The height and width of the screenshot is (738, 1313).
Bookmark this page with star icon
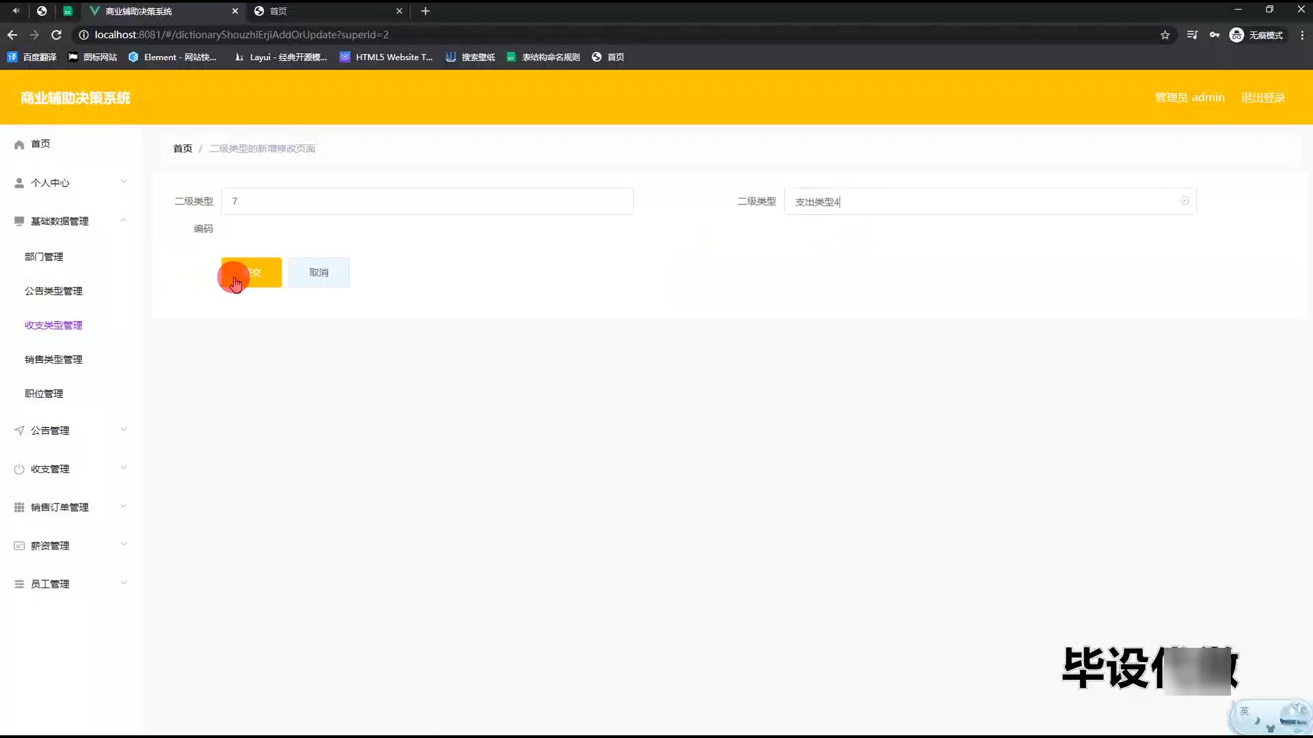tap(1165, 35)
